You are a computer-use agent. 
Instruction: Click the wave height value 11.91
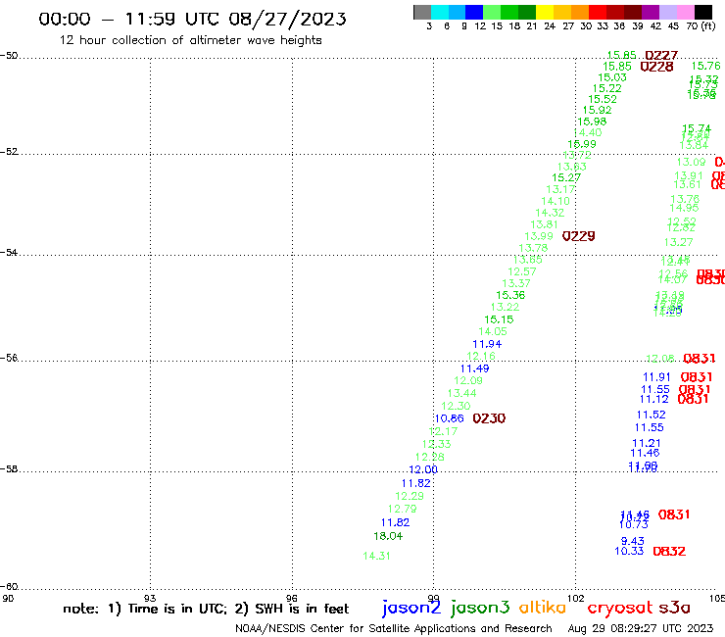(x=656, y=377)
